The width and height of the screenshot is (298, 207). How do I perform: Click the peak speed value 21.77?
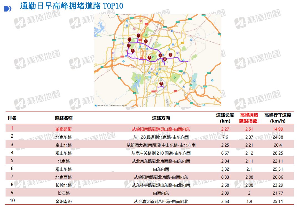click(278, 193)
